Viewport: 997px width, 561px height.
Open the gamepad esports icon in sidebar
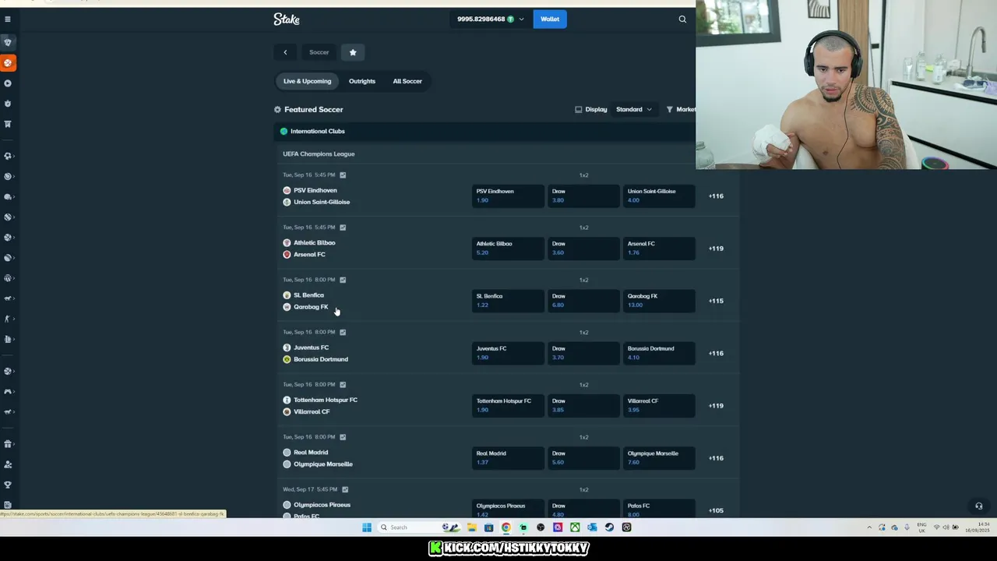8,392
